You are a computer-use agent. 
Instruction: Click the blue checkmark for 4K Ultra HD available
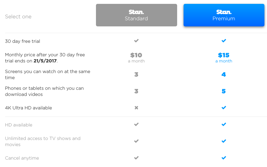224,107
